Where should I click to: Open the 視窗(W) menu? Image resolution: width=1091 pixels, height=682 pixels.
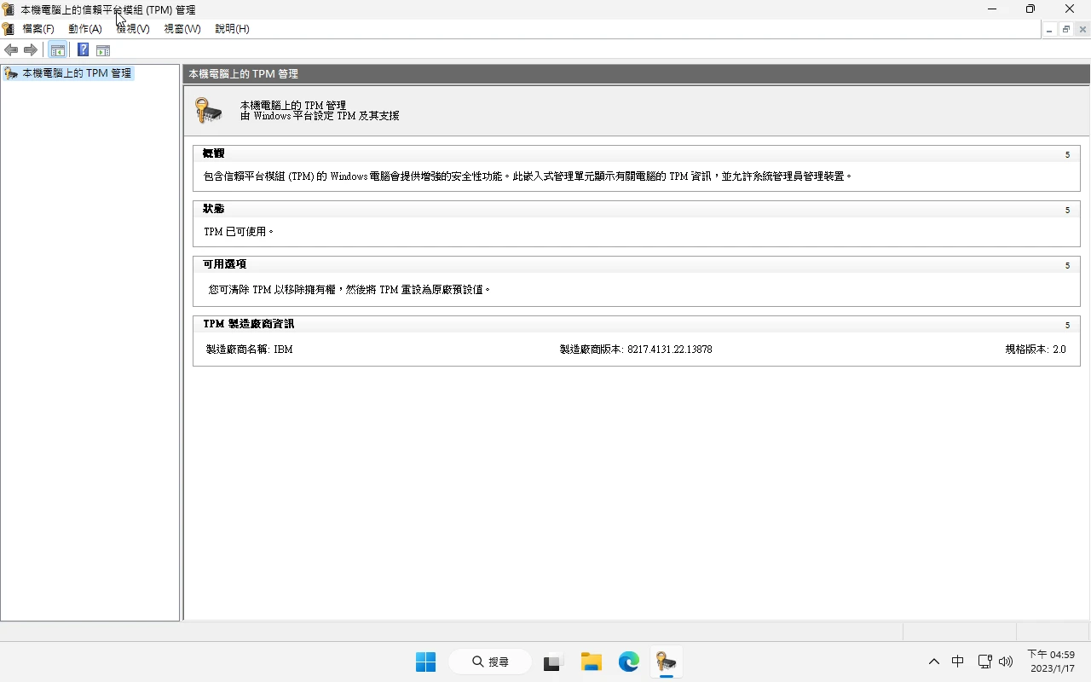[x=182, y=29]
